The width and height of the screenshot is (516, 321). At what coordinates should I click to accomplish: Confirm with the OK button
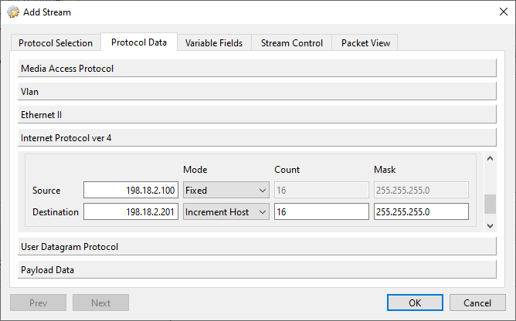(415, 302)
